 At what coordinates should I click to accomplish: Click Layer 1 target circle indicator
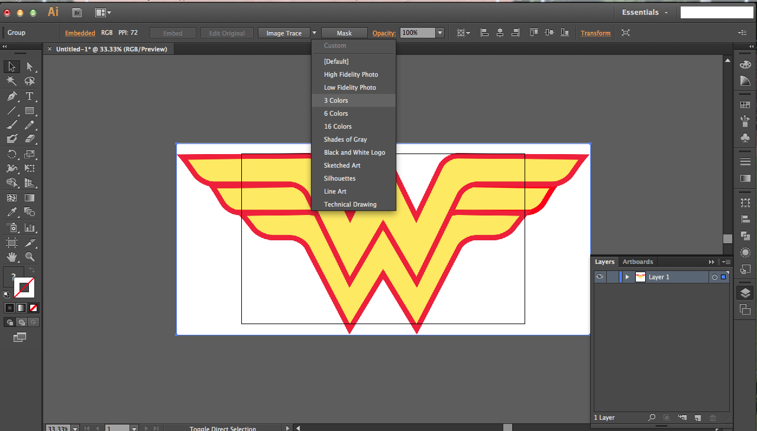pos(714,277)
